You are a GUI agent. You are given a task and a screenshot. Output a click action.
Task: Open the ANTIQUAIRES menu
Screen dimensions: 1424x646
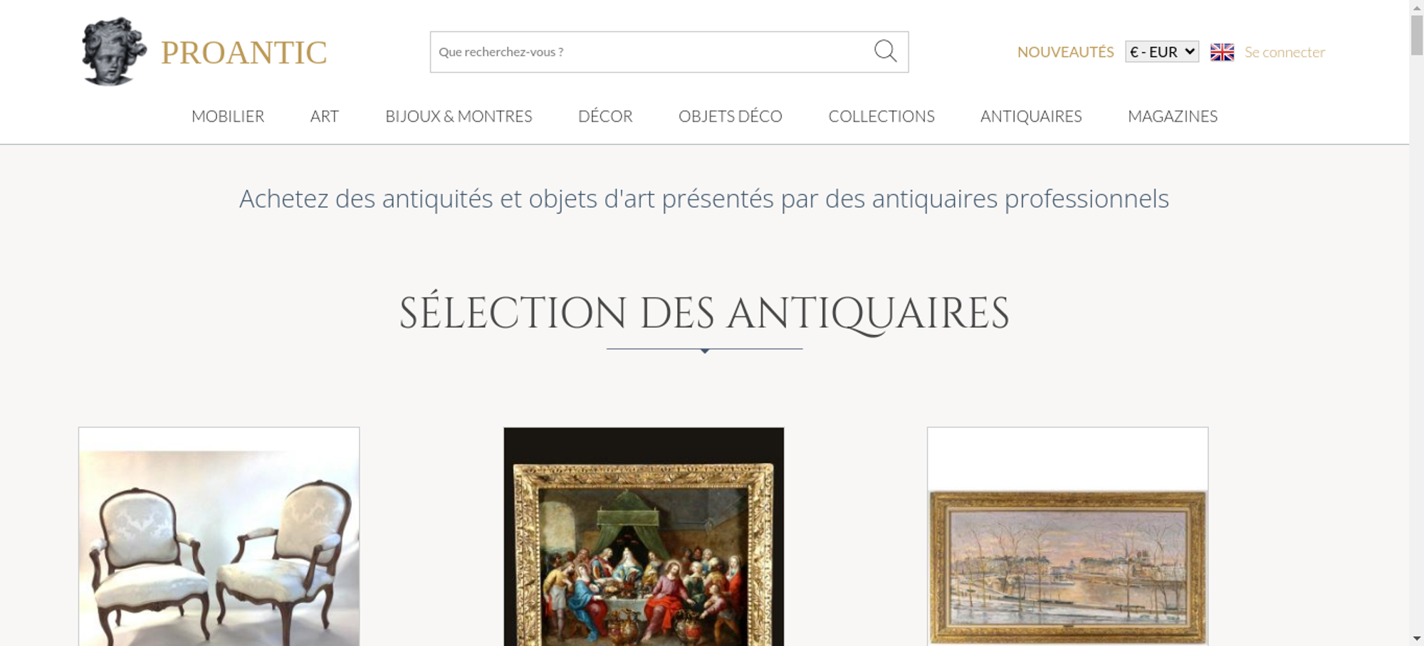(x=1031, y=116)
